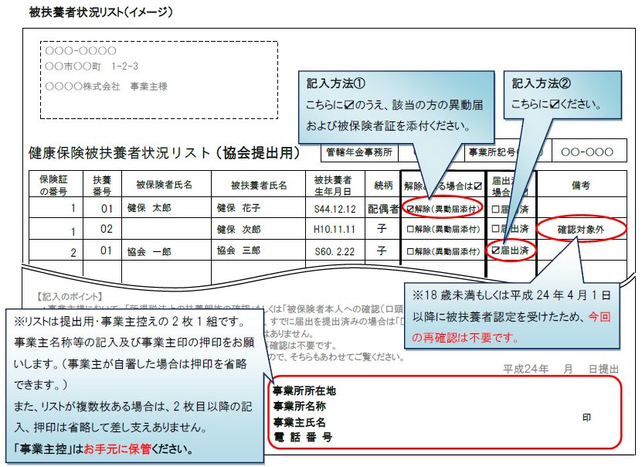
Task: Click the 印 stamp placeholder
Action: [x=589, y=415]
